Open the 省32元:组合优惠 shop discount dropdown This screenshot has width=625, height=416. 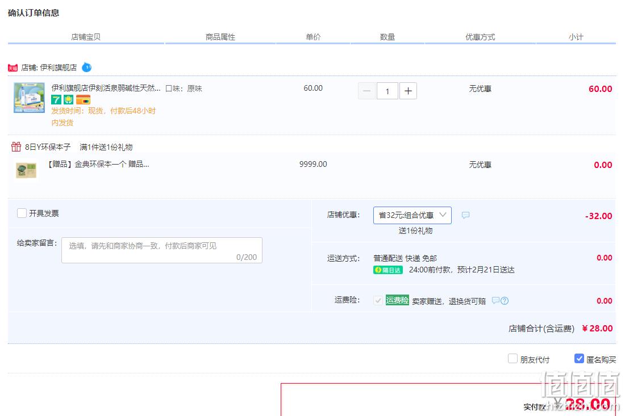click(x=412, y=215)
